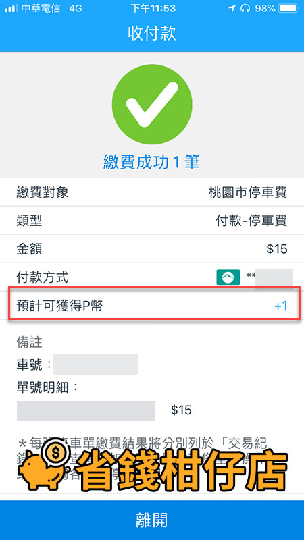Screen dimensions: 304x540
Task: Tap the green bank logo icon
Action: [x=228, y=277]
